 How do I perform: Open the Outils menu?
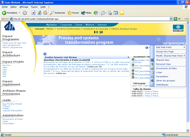tap(43, 7)
